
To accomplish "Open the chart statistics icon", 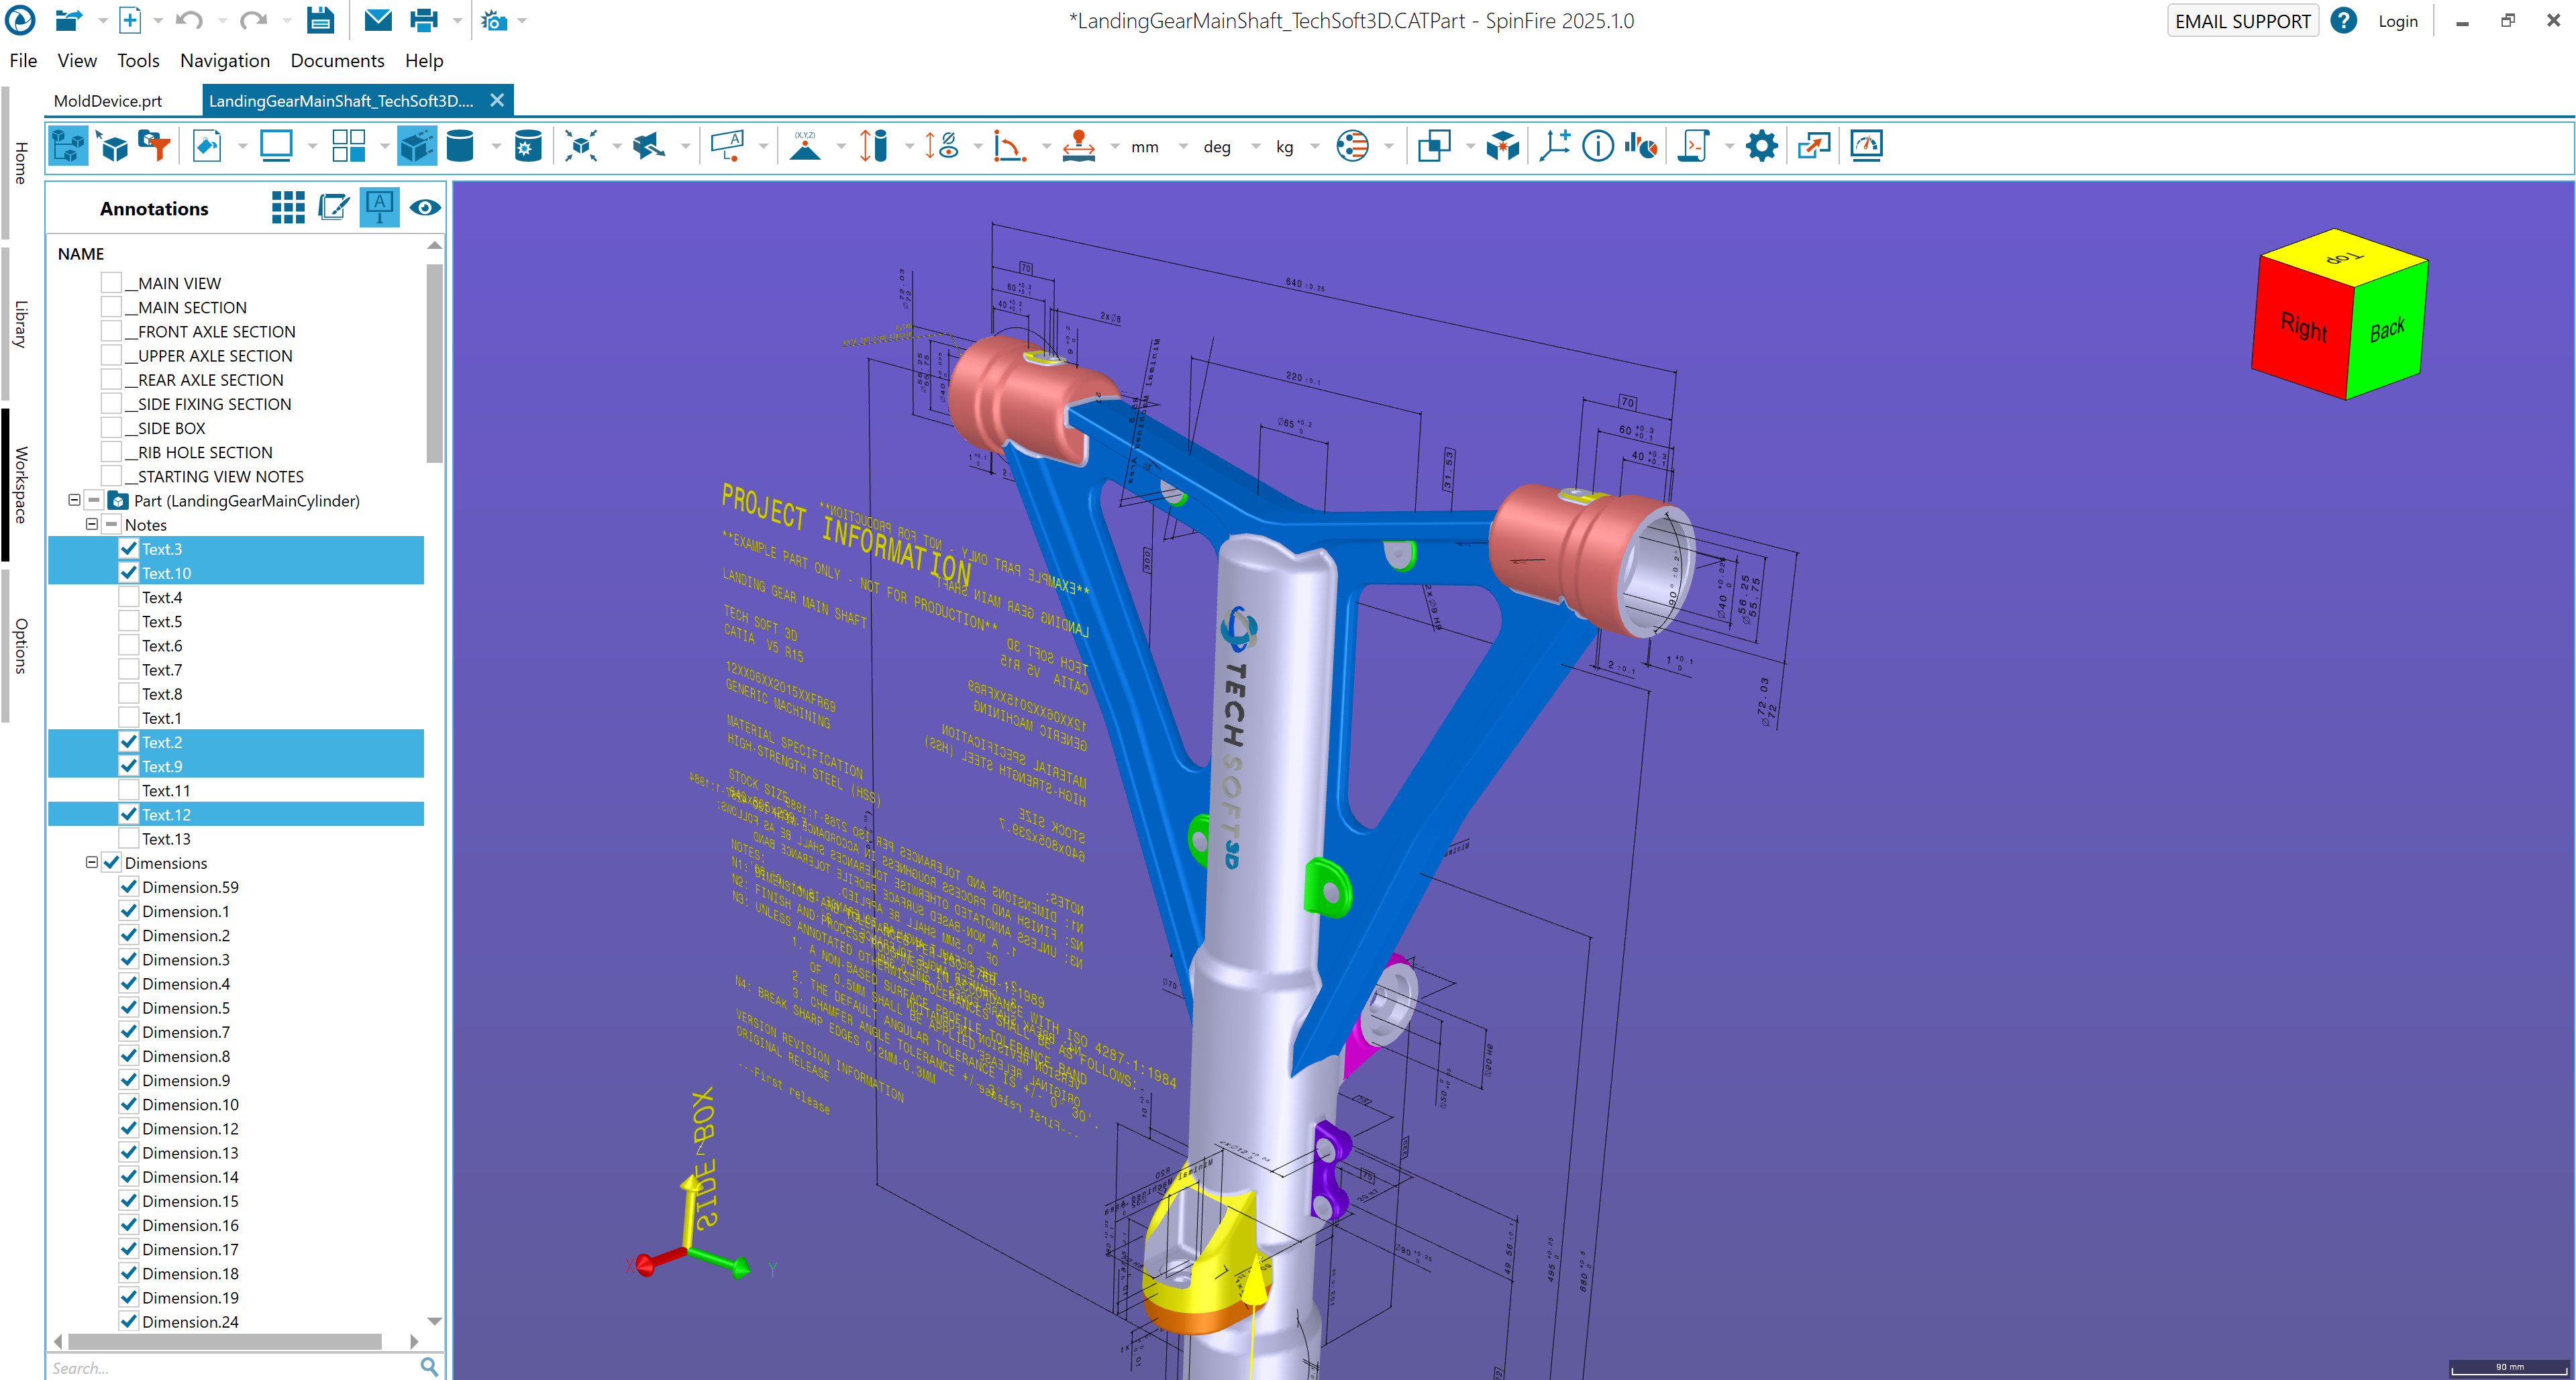I will (1641, 146).
